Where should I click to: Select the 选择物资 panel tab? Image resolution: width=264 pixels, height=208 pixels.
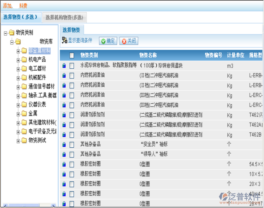(71, 30)
